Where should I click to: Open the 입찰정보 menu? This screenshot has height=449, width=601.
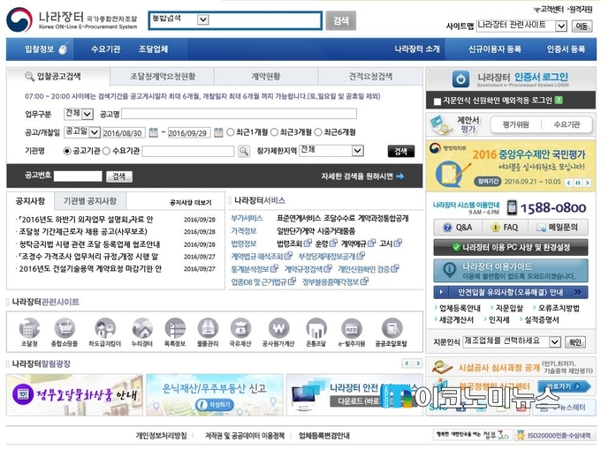(40, 49)
